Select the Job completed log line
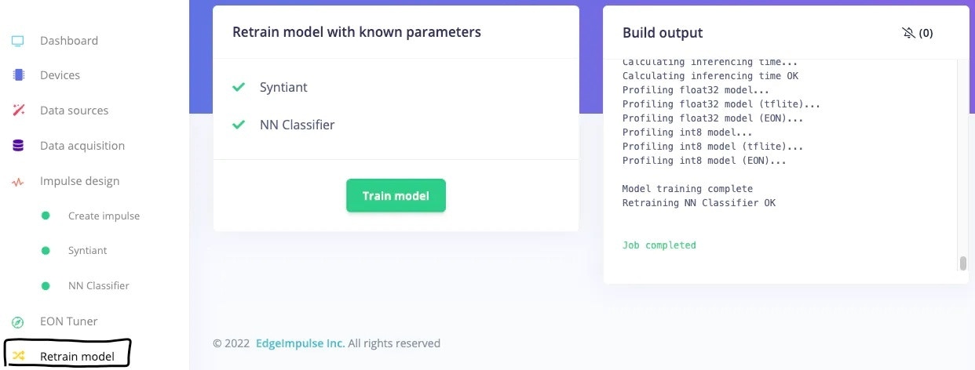 pos(659,245)
